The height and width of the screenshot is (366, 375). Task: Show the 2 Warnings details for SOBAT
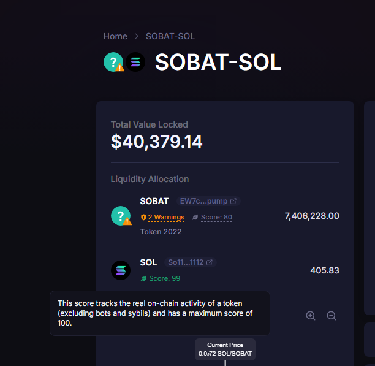tap(165, 217)
